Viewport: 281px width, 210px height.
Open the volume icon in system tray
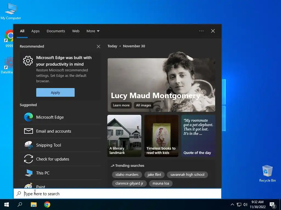245,205
